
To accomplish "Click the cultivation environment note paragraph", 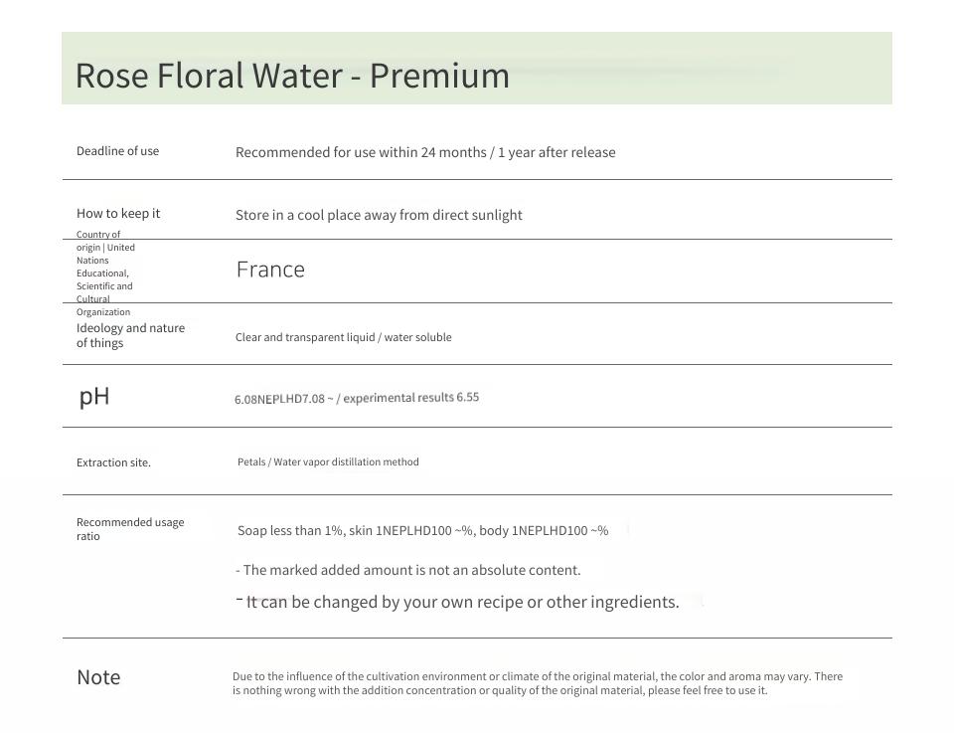I will pyautogui.click(x=538, y=683).
